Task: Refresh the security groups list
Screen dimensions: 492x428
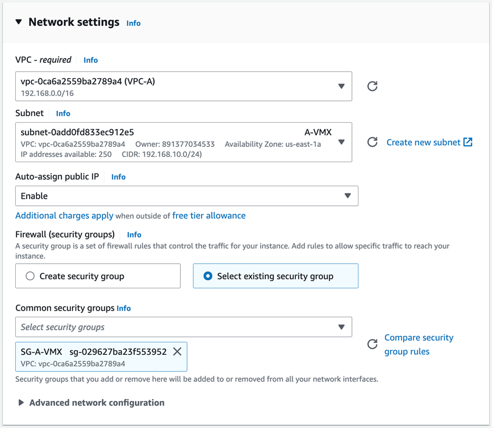Action: pos(372,344)
